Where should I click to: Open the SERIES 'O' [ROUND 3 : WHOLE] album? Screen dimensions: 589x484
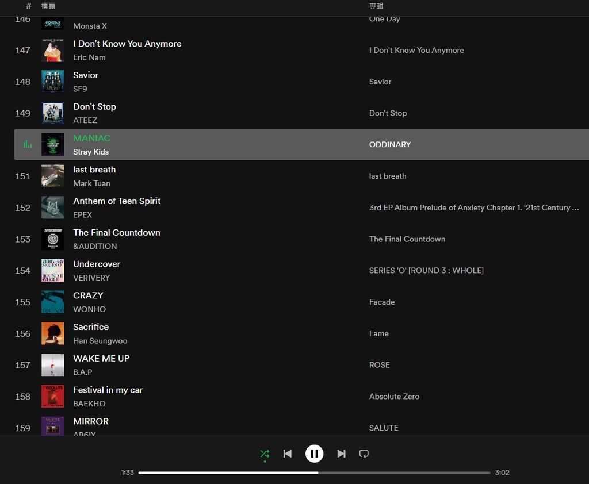(x=426, y=271)
